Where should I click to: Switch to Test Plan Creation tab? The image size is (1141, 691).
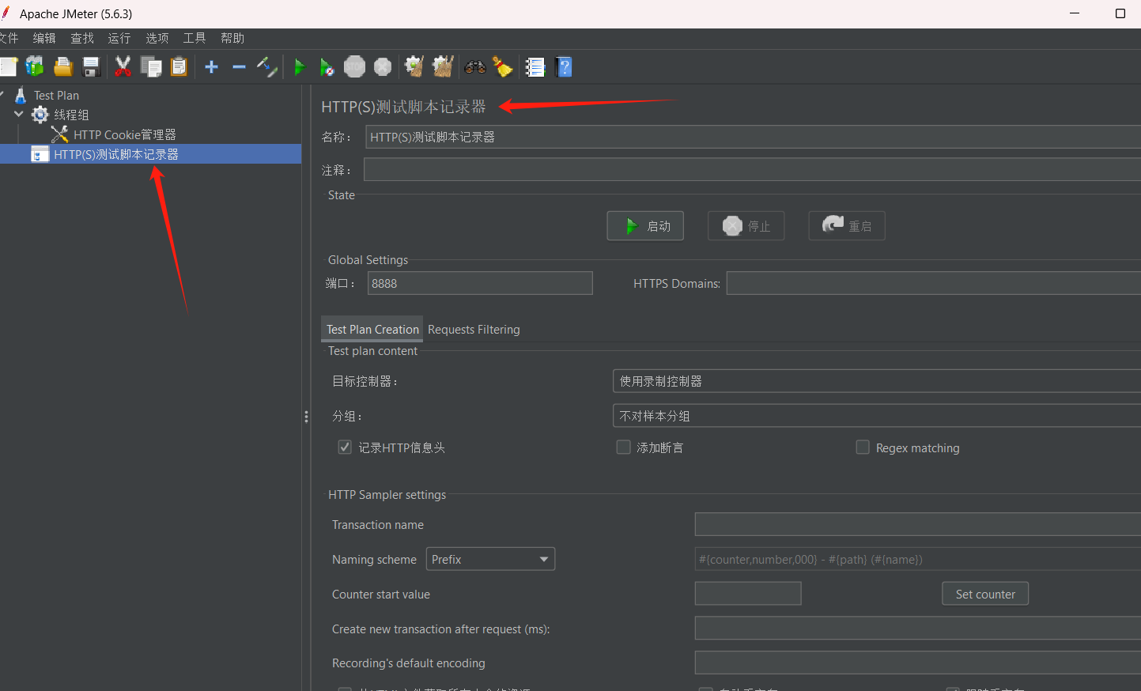pyautogui.click(x=372, y=329)
